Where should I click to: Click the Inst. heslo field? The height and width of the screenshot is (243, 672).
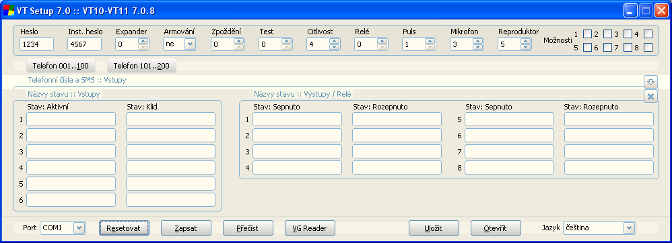(84, 44)
